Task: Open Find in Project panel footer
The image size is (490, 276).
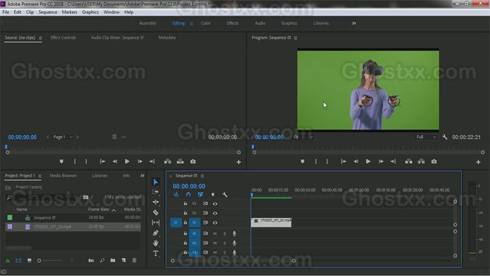Action: tap(102, 260)
